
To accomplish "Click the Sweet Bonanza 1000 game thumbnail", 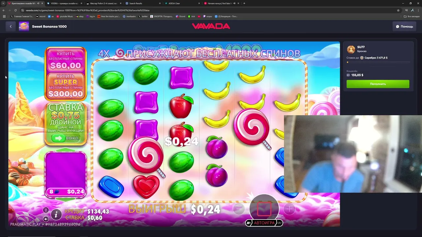I will click(24, 26).
